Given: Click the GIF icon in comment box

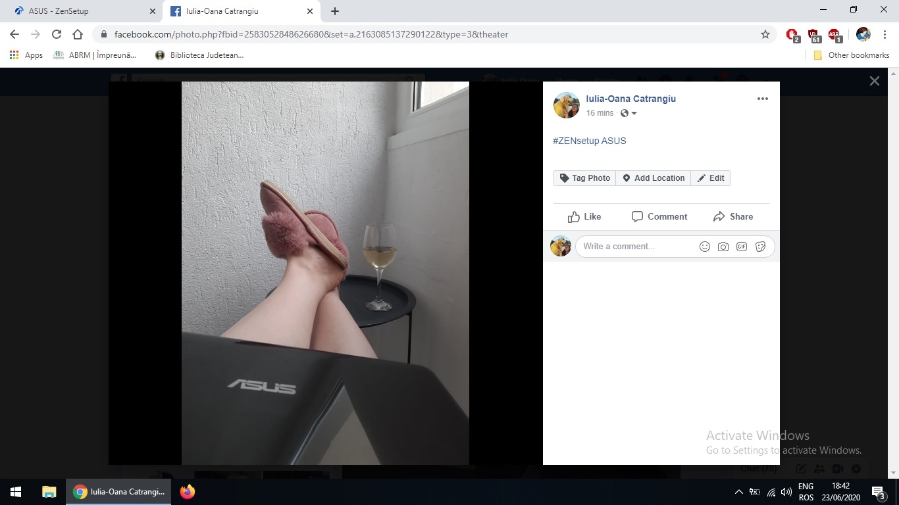Looking at the screenshot, I should click(742, 247).
